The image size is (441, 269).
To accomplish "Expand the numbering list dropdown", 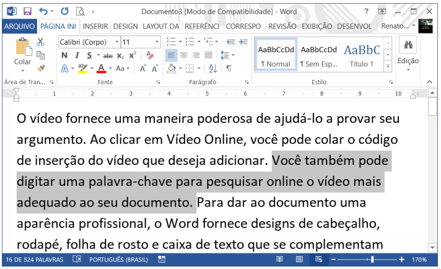I will (x=199, y=42).
